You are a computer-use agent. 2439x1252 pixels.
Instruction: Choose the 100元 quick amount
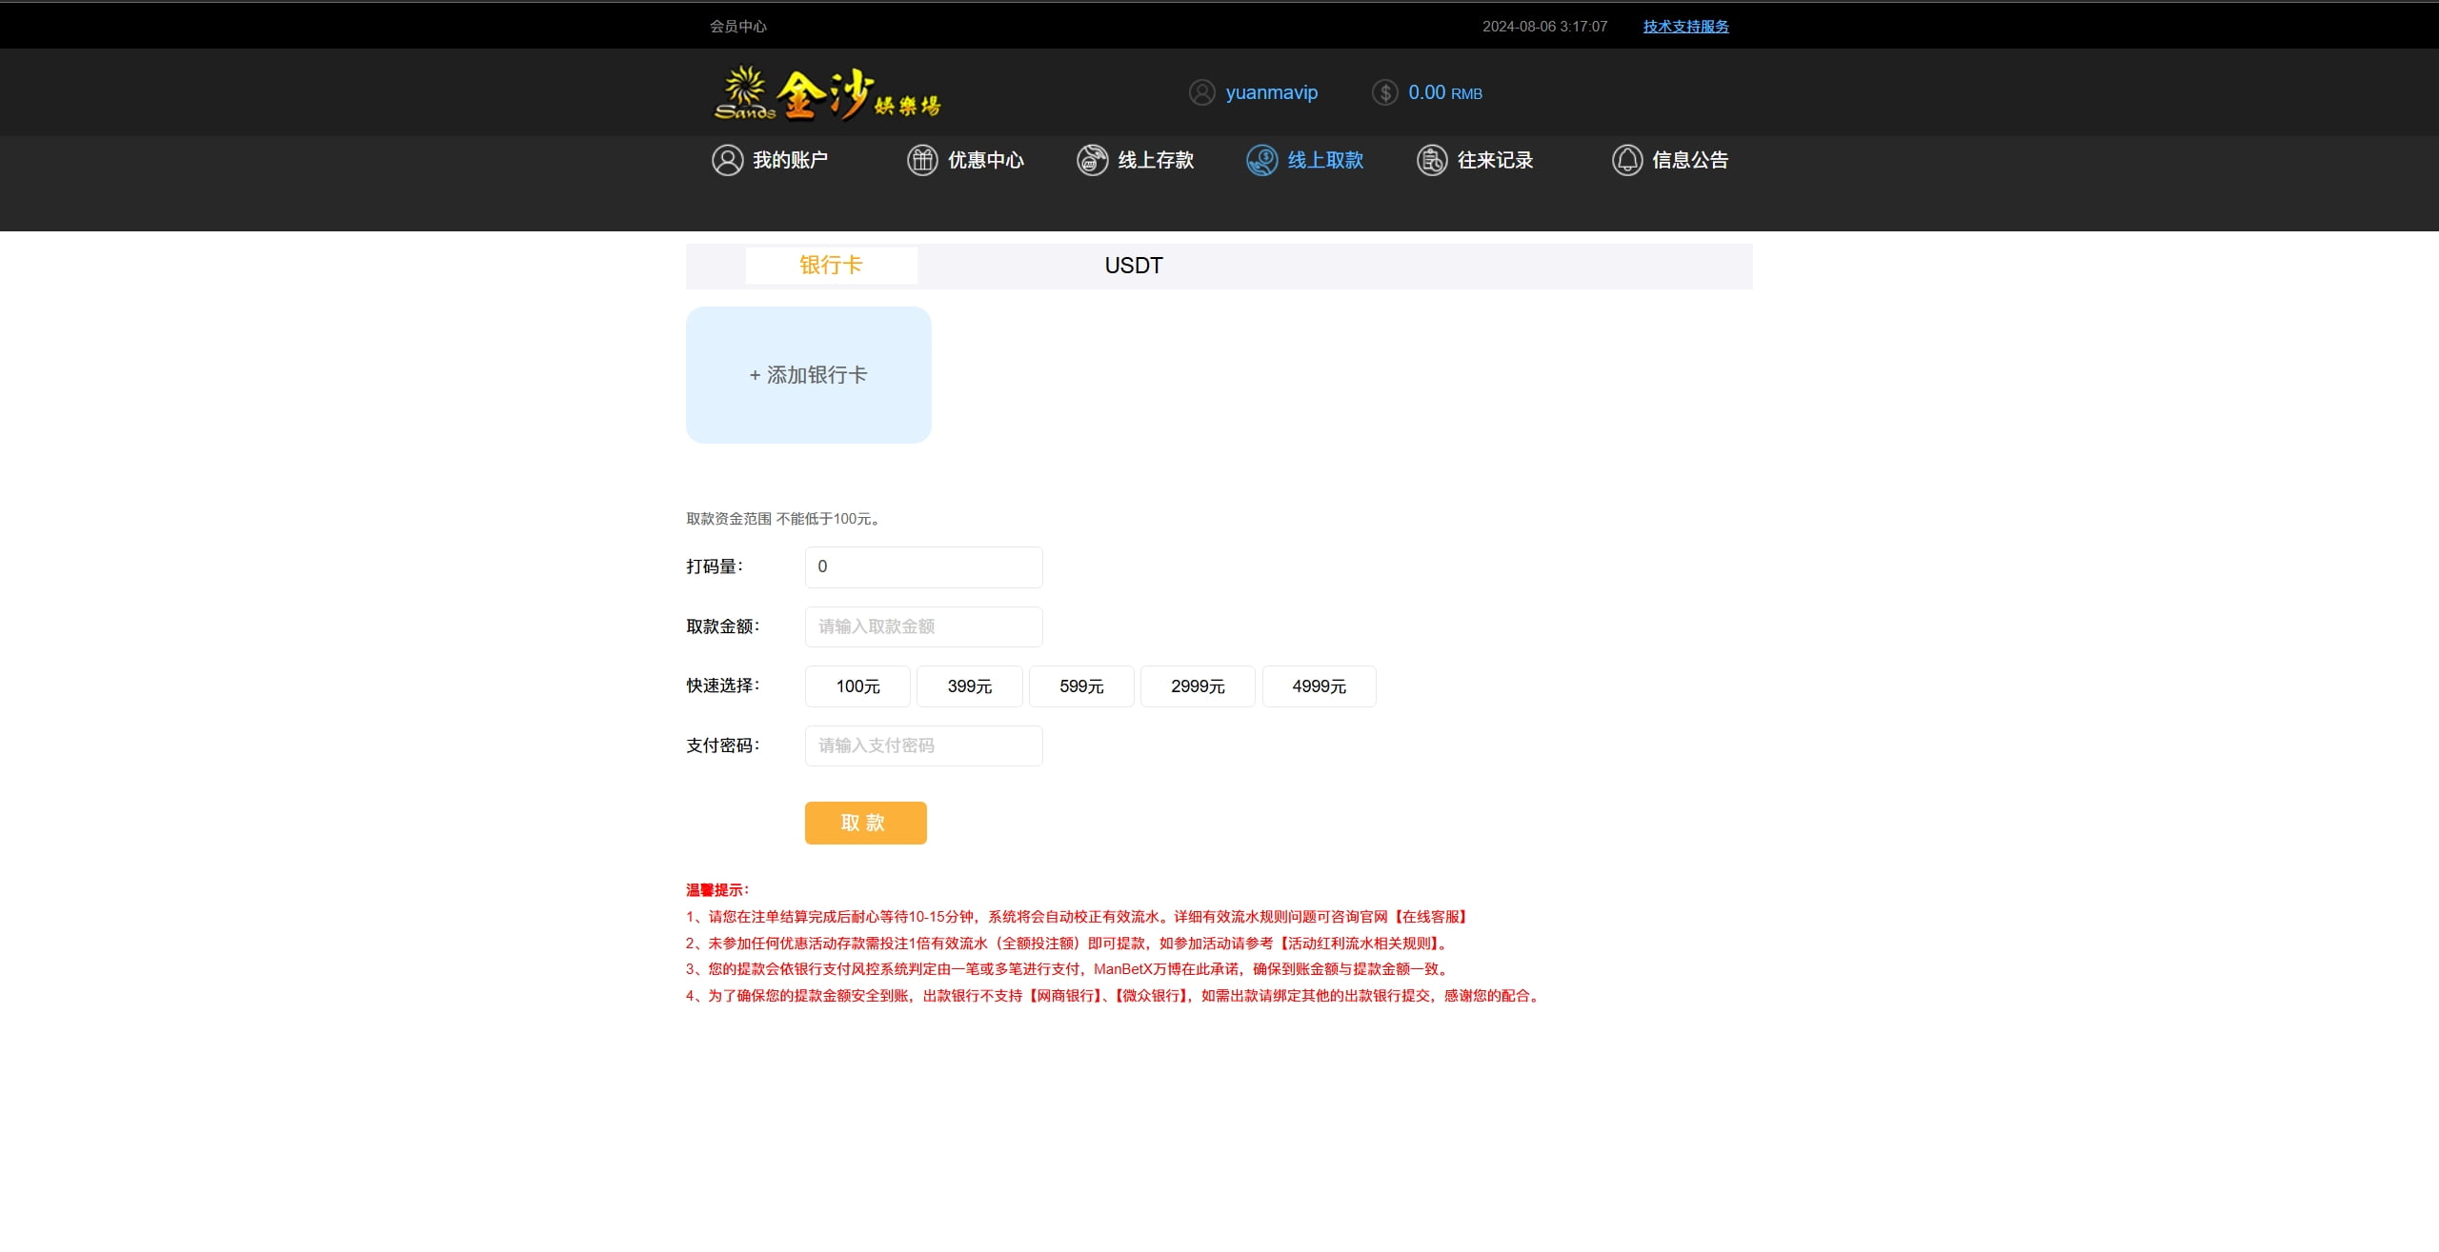point(857,686)
